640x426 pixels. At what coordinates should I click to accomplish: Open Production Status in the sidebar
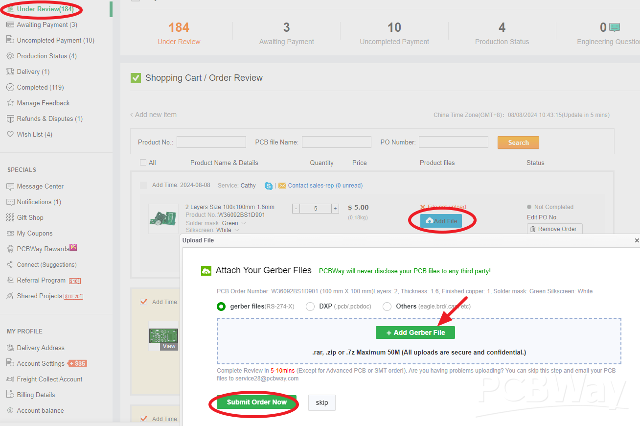[x=46, y=56]
